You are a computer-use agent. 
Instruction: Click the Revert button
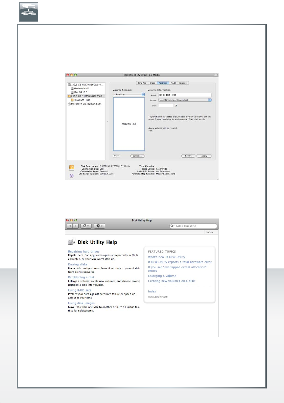[188, 156]
